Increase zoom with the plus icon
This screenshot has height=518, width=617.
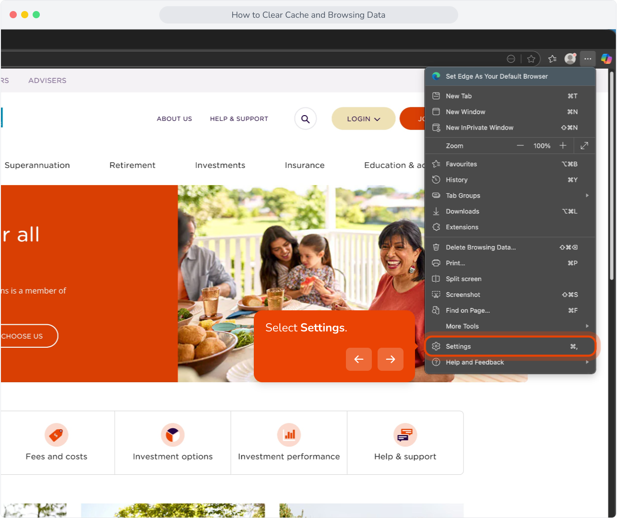pos(563,145)
